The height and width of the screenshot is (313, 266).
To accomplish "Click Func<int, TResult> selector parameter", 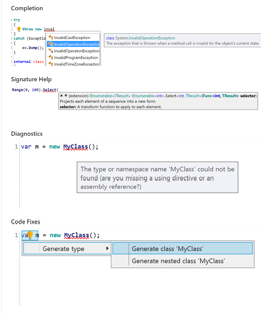I will point(229,96).
